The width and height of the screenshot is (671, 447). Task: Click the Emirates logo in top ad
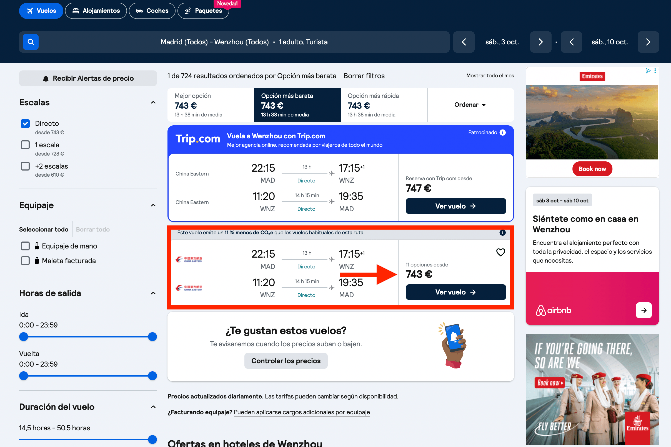click(x=592, y=76)
